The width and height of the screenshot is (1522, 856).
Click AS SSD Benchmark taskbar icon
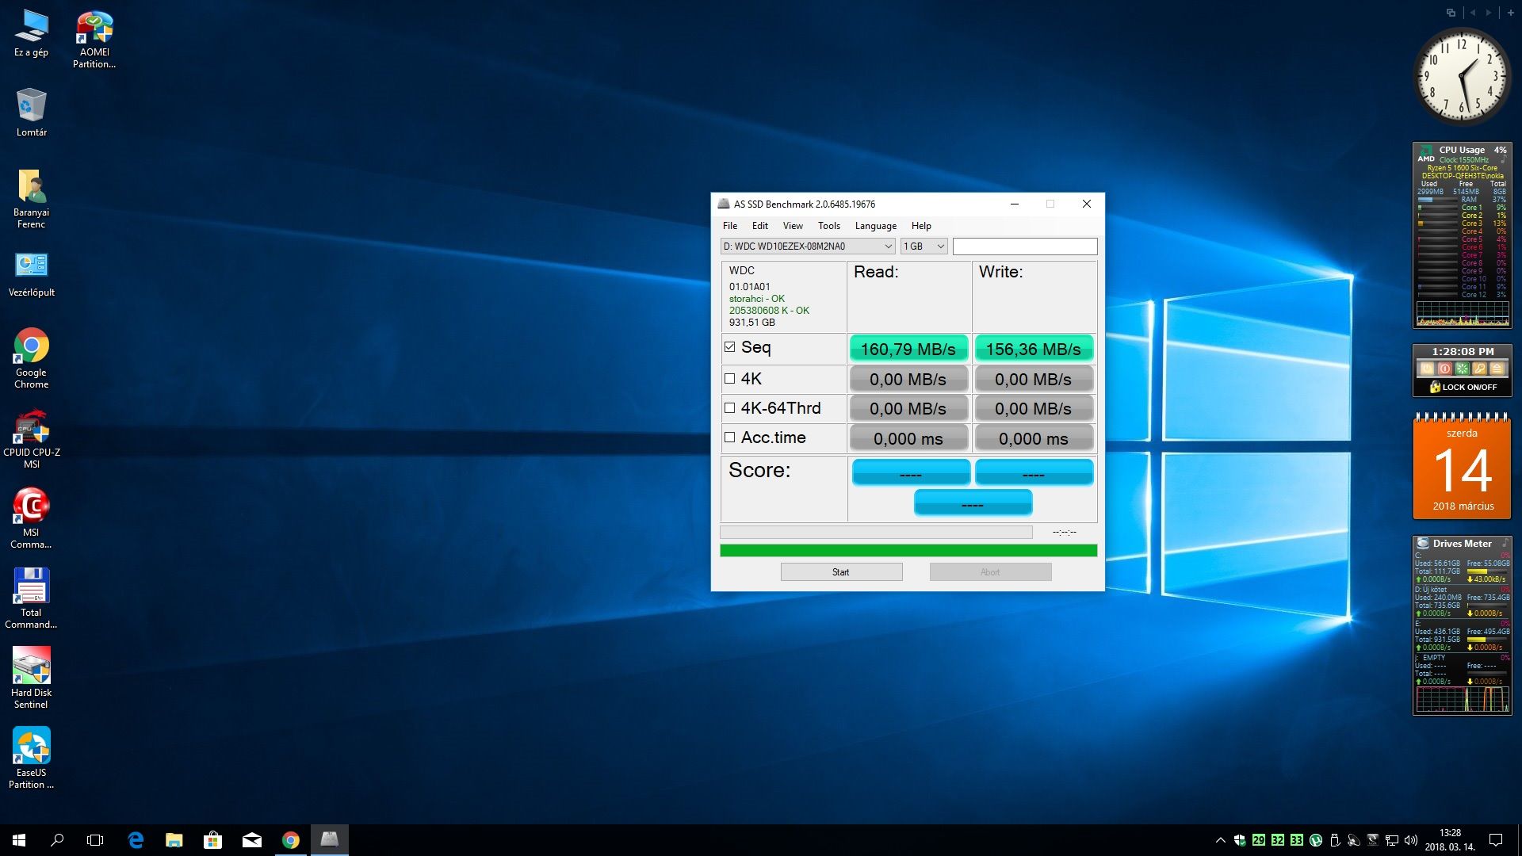click(x=329, y=839)
